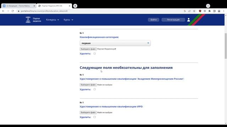Click the Портал педагога logo
The height and width of the screenshot is (127, 227).
pyautogui.click(x=33, y=20)
